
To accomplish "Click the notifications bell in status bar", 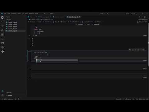I will 147,99.
